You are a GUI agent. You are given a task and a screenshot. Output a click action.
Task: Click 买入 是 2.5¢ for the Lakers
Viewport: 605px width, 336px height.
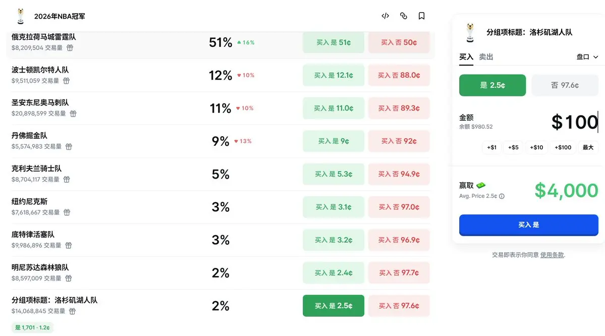click(333, 306)
